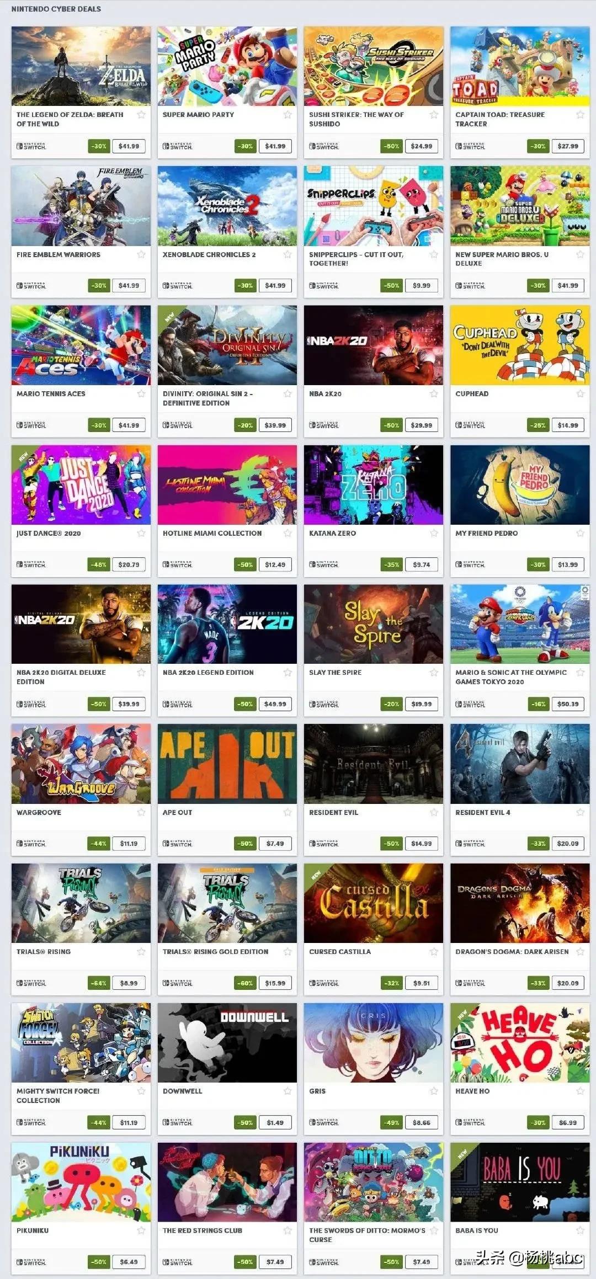Click the -50% discount badge on Ape Out
The image size is (596, 1279).
pos(246,844)
